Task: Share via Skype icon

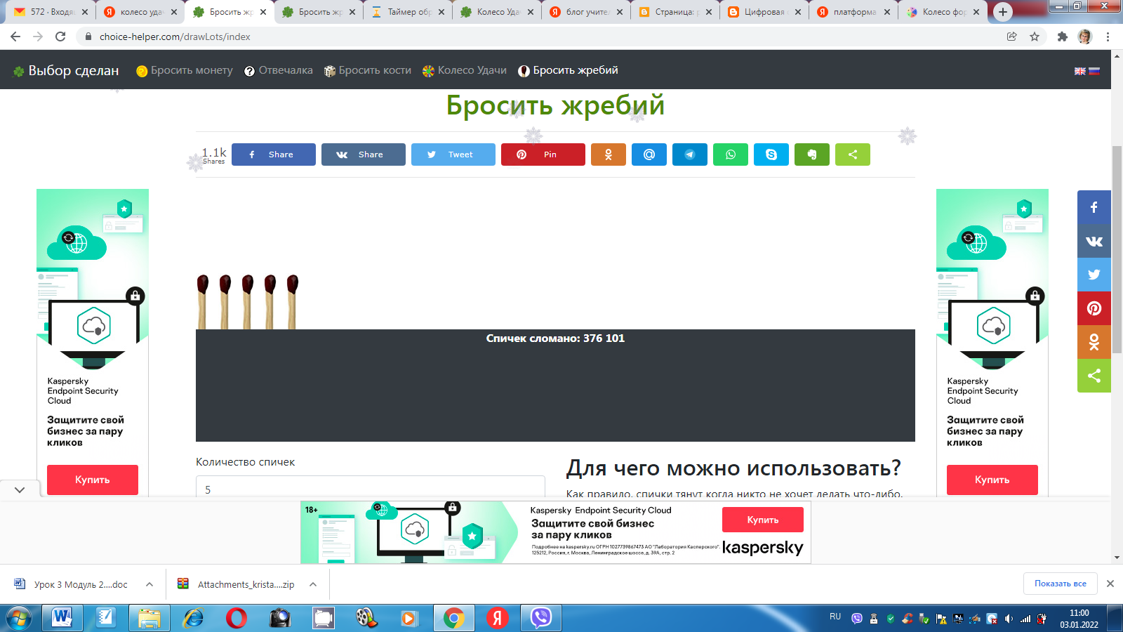Action: [x=771, y=154]
